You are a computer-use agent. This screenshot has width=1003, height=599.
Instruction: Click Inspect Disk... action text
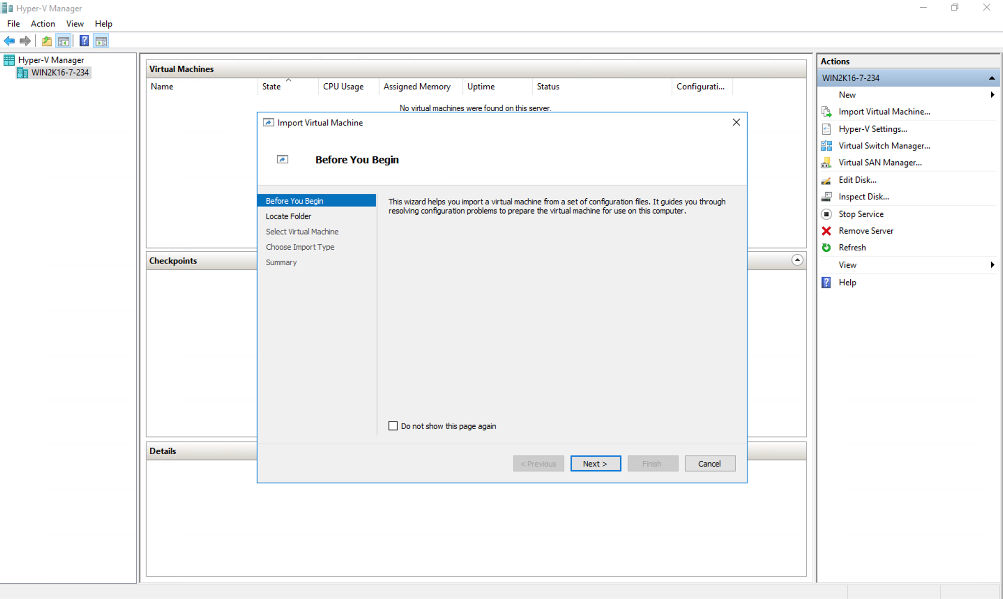point(863,197)
